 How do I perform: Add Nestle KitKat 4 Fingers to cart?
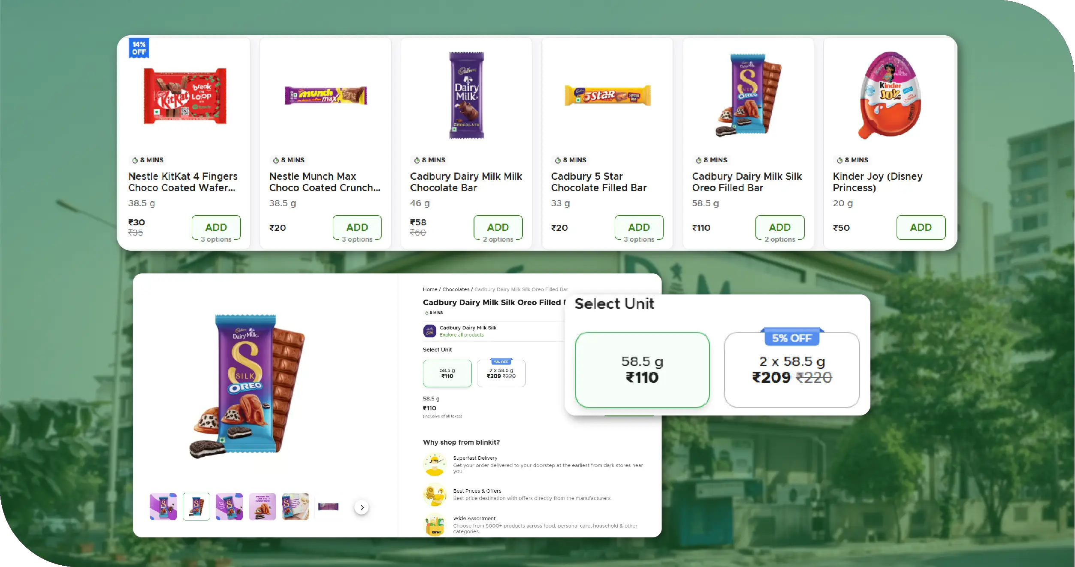pos(216,227)
